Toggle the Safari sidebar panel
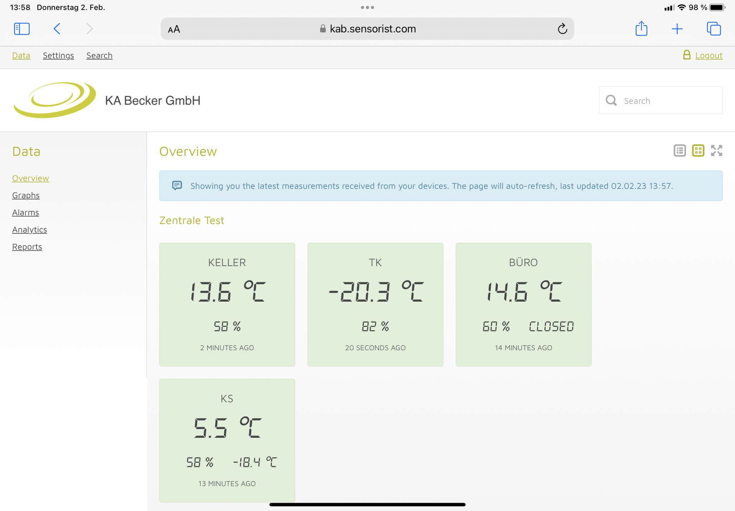Viewport: 735px width, 511px height. tap(22, 29)
